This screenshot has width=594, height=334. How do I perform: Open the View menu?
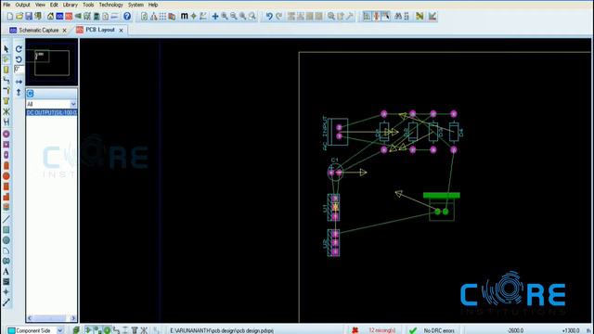click(x=40, y=5)
